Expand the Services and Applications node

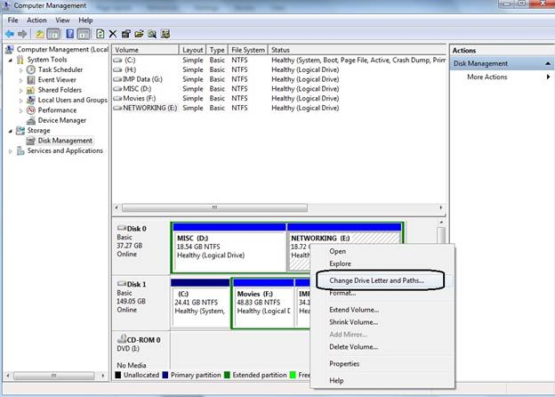click(10, 151)
